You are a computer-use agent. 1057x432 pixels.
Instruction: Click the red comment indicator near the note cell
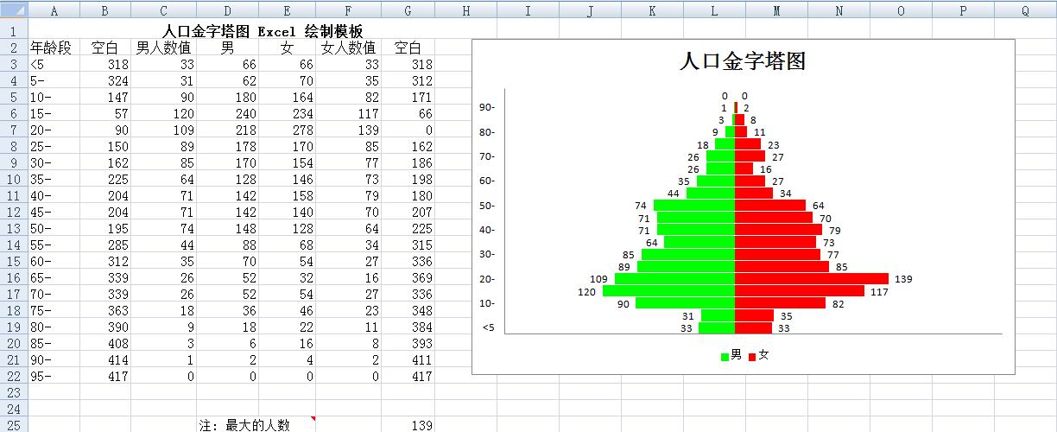pos(313,419)
